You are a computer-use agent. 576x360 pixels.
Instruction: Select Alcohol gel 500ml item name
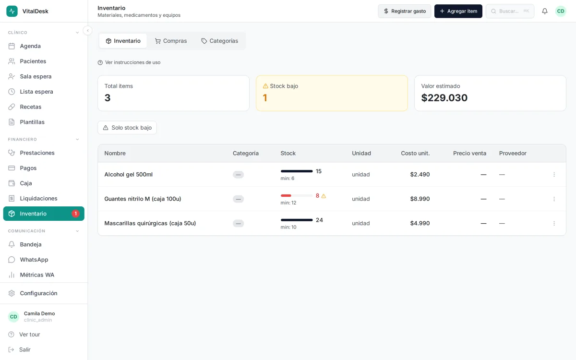129,175
